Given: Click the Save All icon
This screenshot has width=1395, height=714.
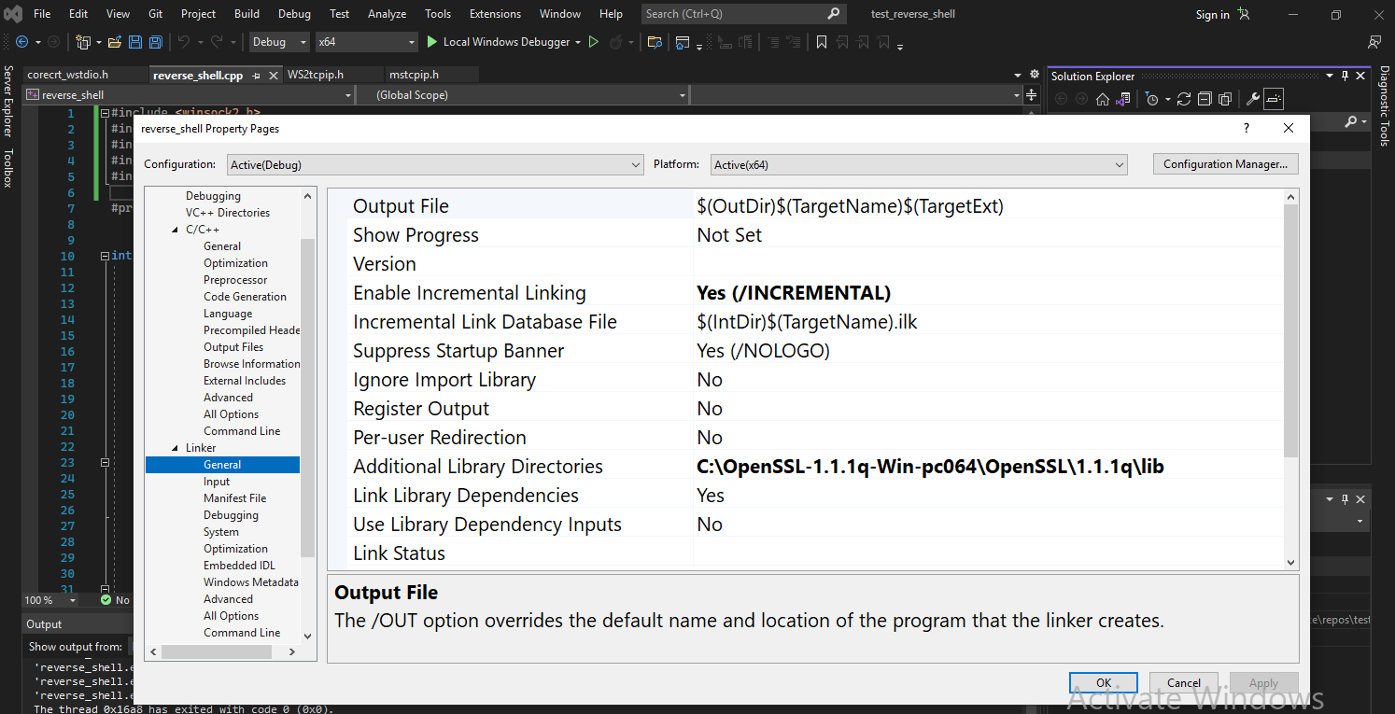Looking at the screenshot, I should click(156, 42).
